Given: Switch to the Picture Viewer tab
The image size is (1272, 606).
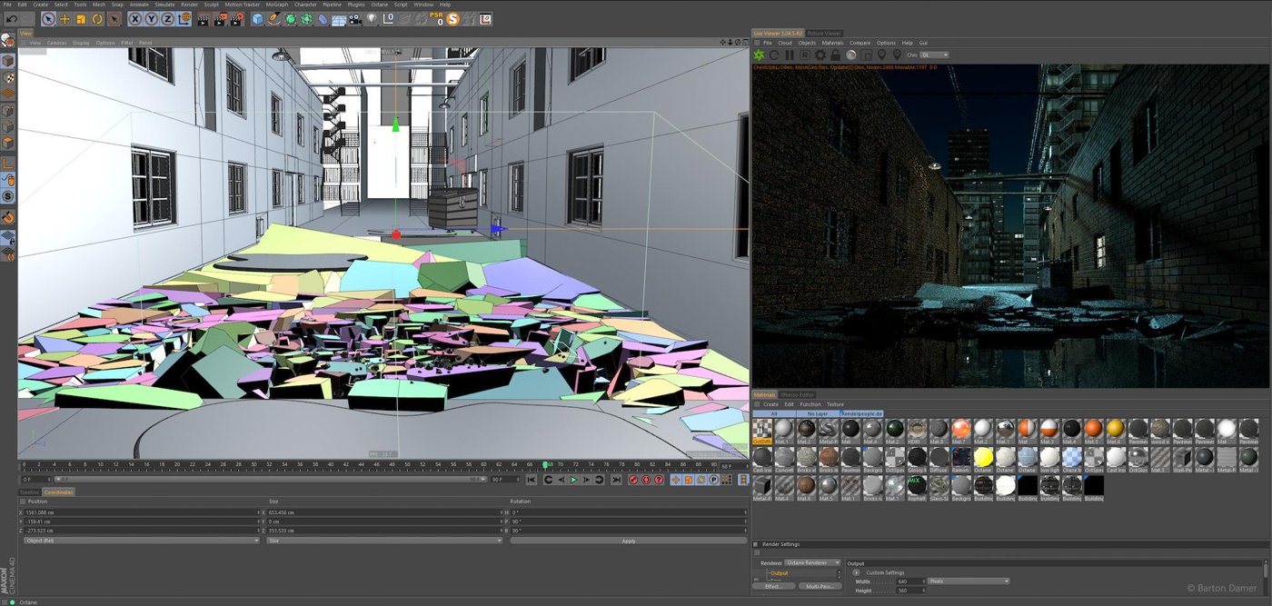Looking at the screenshot, I should tap(825, 34).
